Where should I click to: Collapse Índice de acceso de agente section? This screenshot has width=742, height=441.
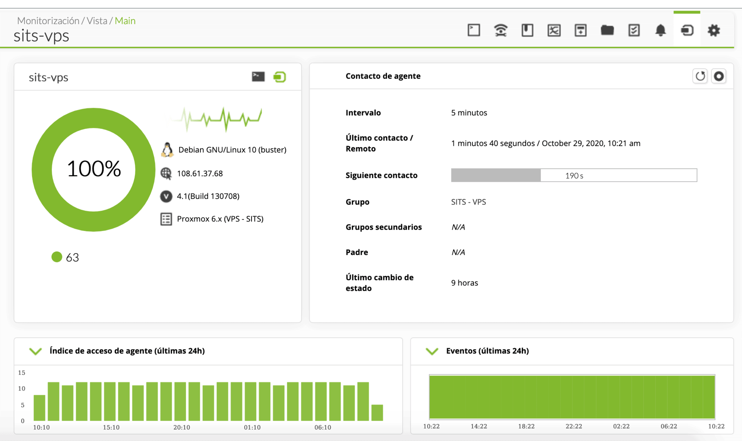coord(36,351)
